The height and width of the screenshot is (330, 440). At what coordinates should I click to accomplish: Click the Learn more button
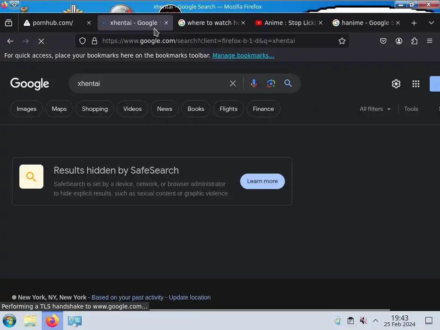coord(263,181)
